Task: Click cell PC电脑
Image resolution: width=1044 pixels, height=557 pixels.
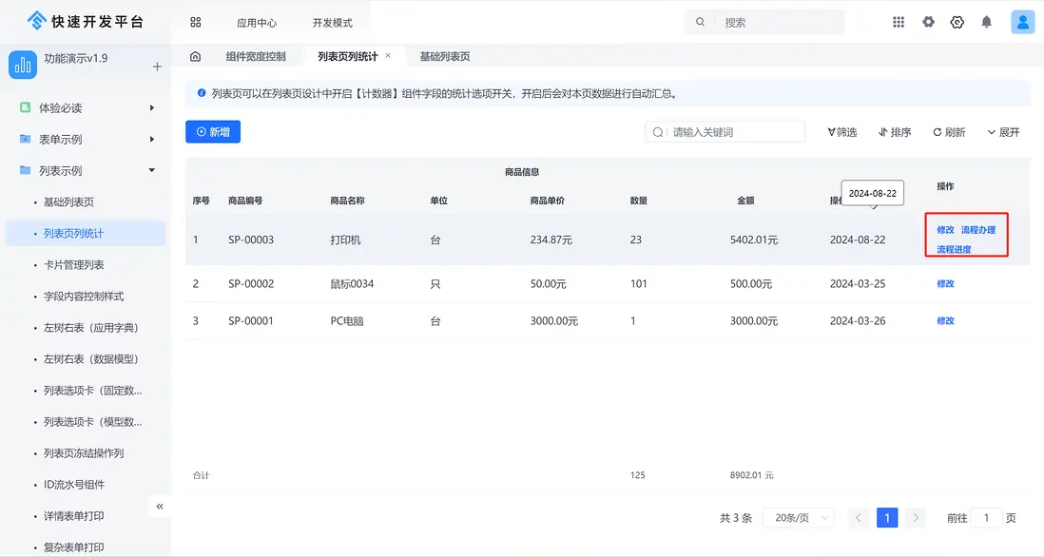Action: (347, 320)
